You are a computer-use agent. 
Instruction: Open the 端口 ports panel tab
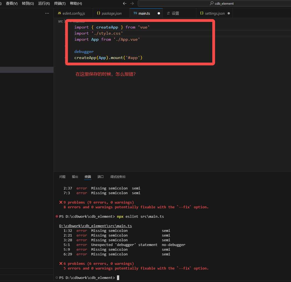point(100,177)
